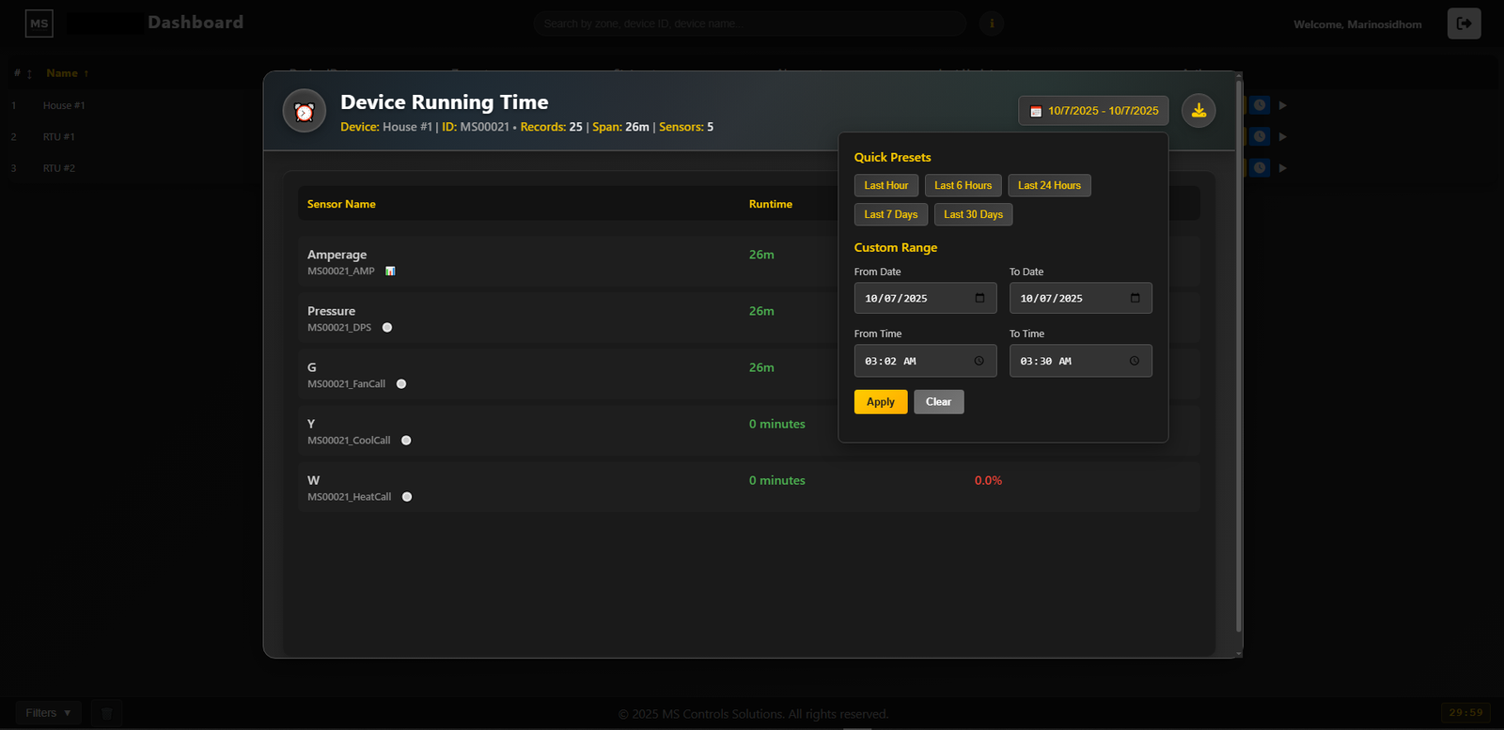Viewport: 1504px width, 730px height.
Task: Click the modal's vertical scrollbar
Action: coord(1239,357)
